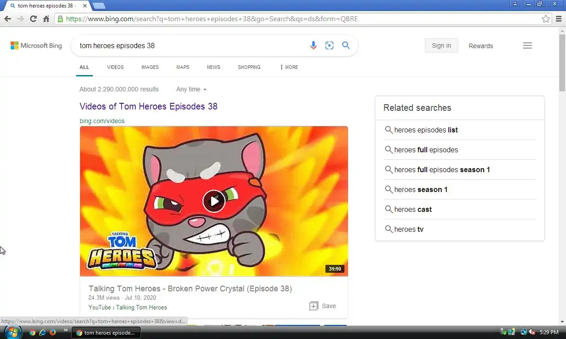
Task: Switch to the VIDEOS tab
Action: point(115,67)
